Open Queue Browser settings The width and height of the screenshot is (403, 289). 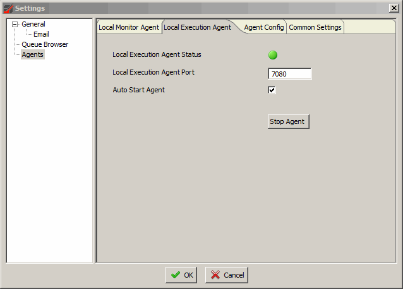click(x=45, y=45)
